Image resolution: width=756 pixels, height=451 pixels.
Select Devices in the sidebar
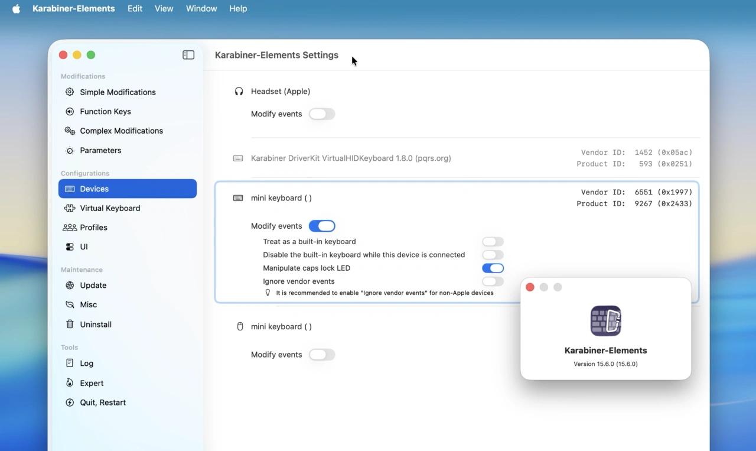pos(93,189)
